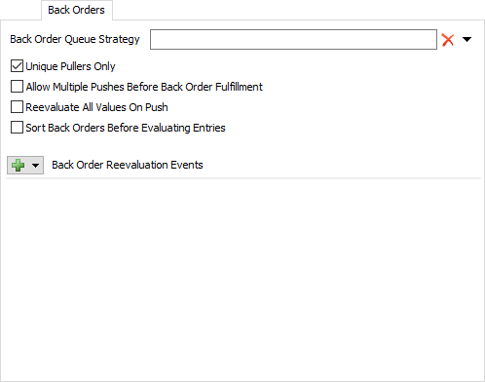Viewport: 485px width, 382px height.
Task: Click the blank tab strip left of Back Orders
Action: pos(20,10)
